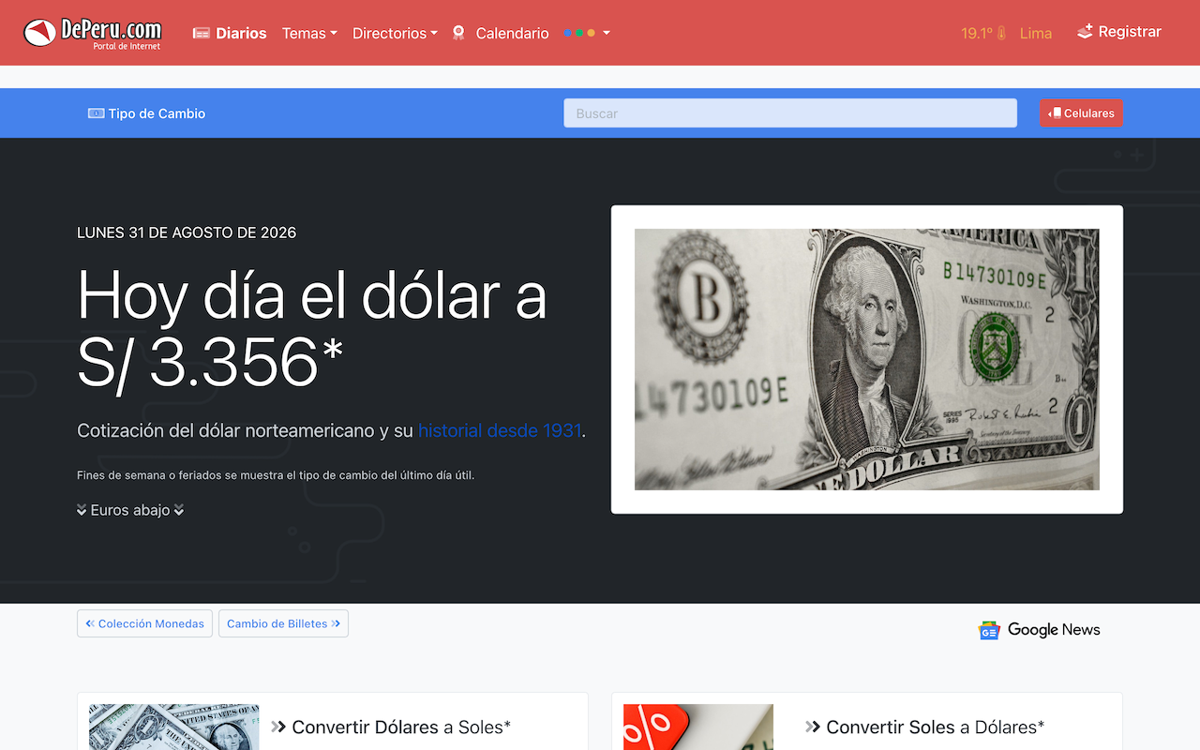
Task: Open the Diarios newspaper section
Action: click(230, 33)
